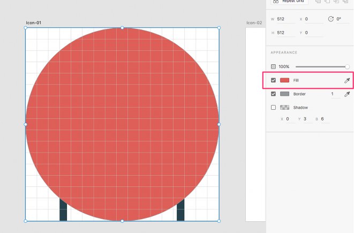The width and height of the screenshot is (354, 233).
Task: Click the opacity slider handle
Action: tap(347, 66)
